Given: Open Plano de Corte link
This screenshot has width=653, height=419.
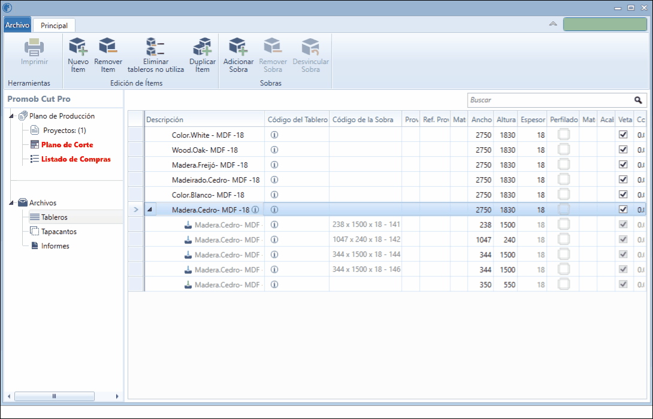Looking at the screenshot, I should tap(67, 145).
